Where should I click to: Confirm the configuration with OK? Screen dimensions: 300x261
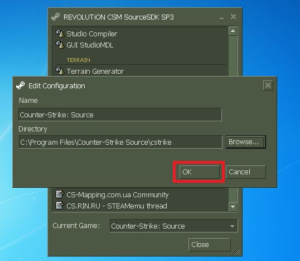click(x=200, y=172)
